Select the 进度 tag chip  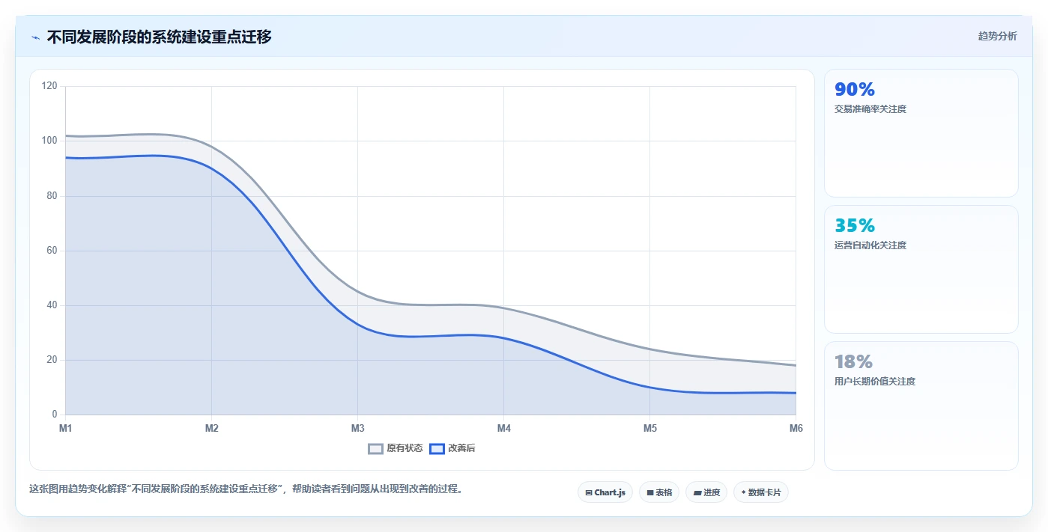(x=706, y=492)
